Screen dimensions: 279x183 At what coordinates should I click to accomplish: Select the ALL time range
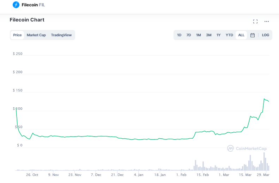241,35
